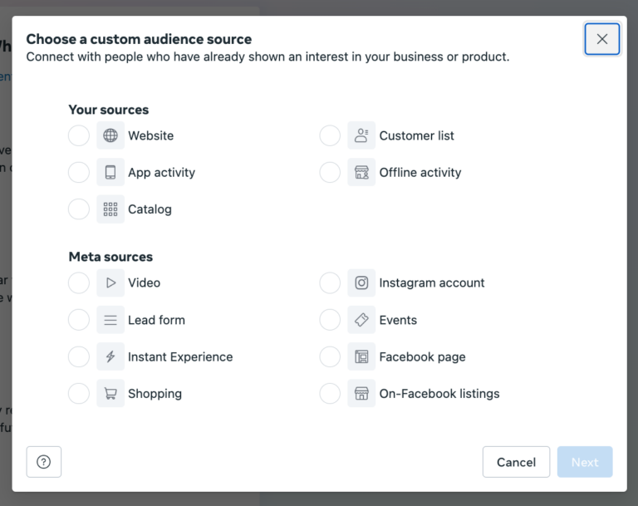Click the Lead form label text
638x506 pixels.
(x=157, y=320)
